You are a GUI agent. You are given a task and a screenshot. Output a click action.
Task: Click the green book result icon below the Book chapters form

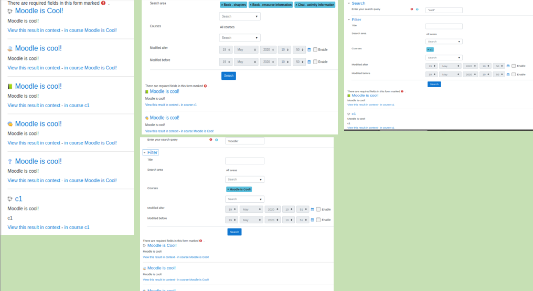[147, 91]
